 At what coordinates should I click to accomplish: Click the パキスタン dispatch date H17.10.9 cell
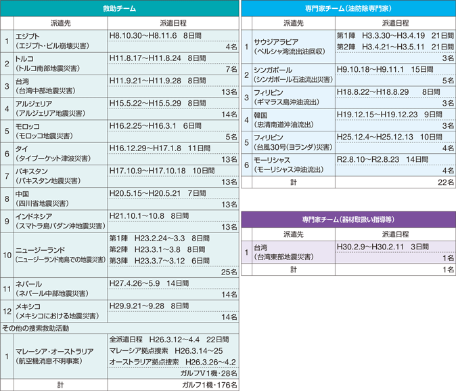pos(173,169)
